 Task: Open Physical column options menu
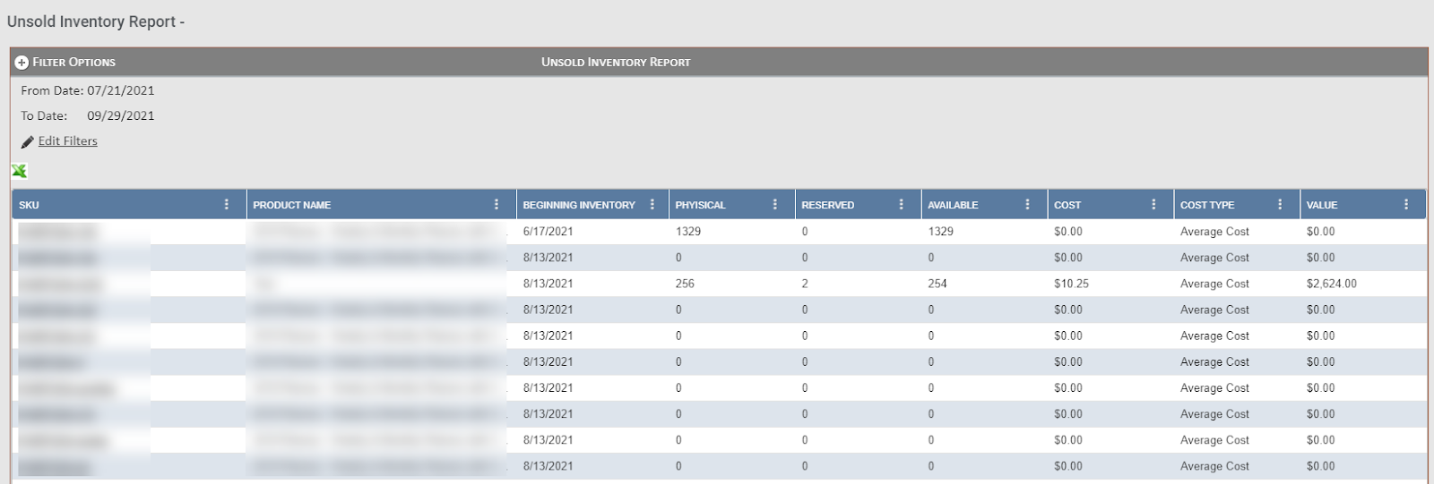775,205
